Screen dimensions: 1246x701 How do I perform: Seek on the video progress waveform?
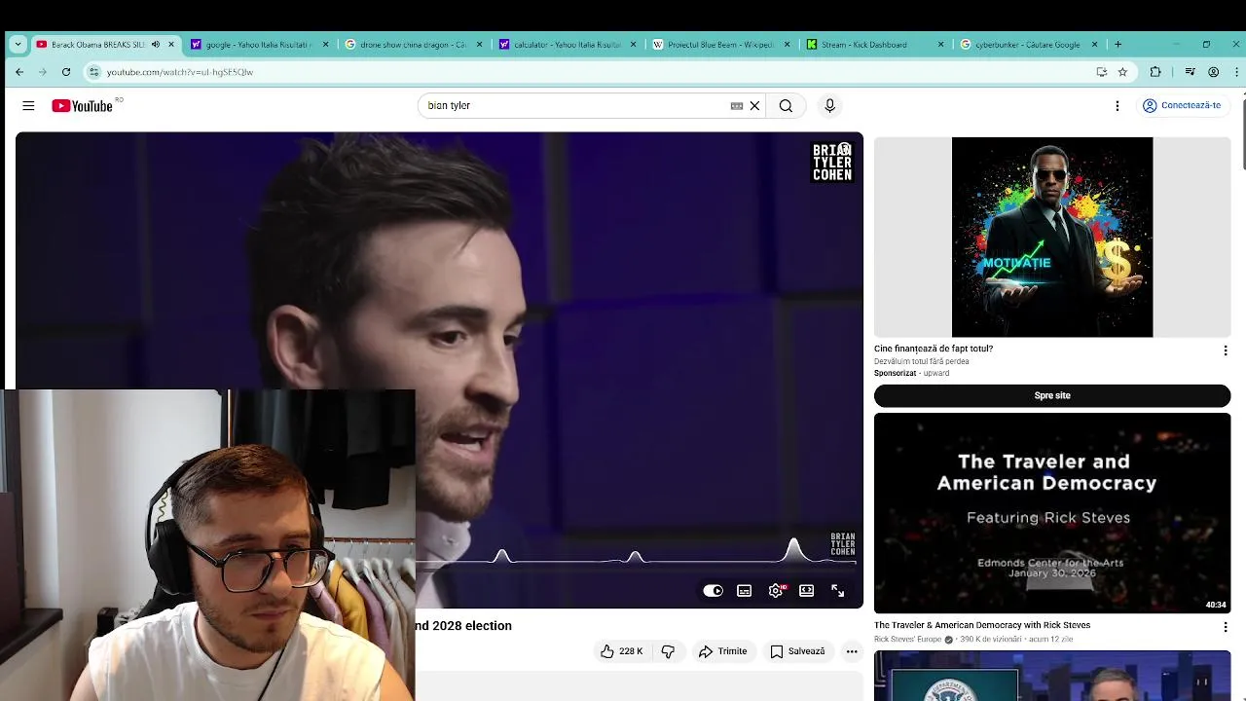638,560
